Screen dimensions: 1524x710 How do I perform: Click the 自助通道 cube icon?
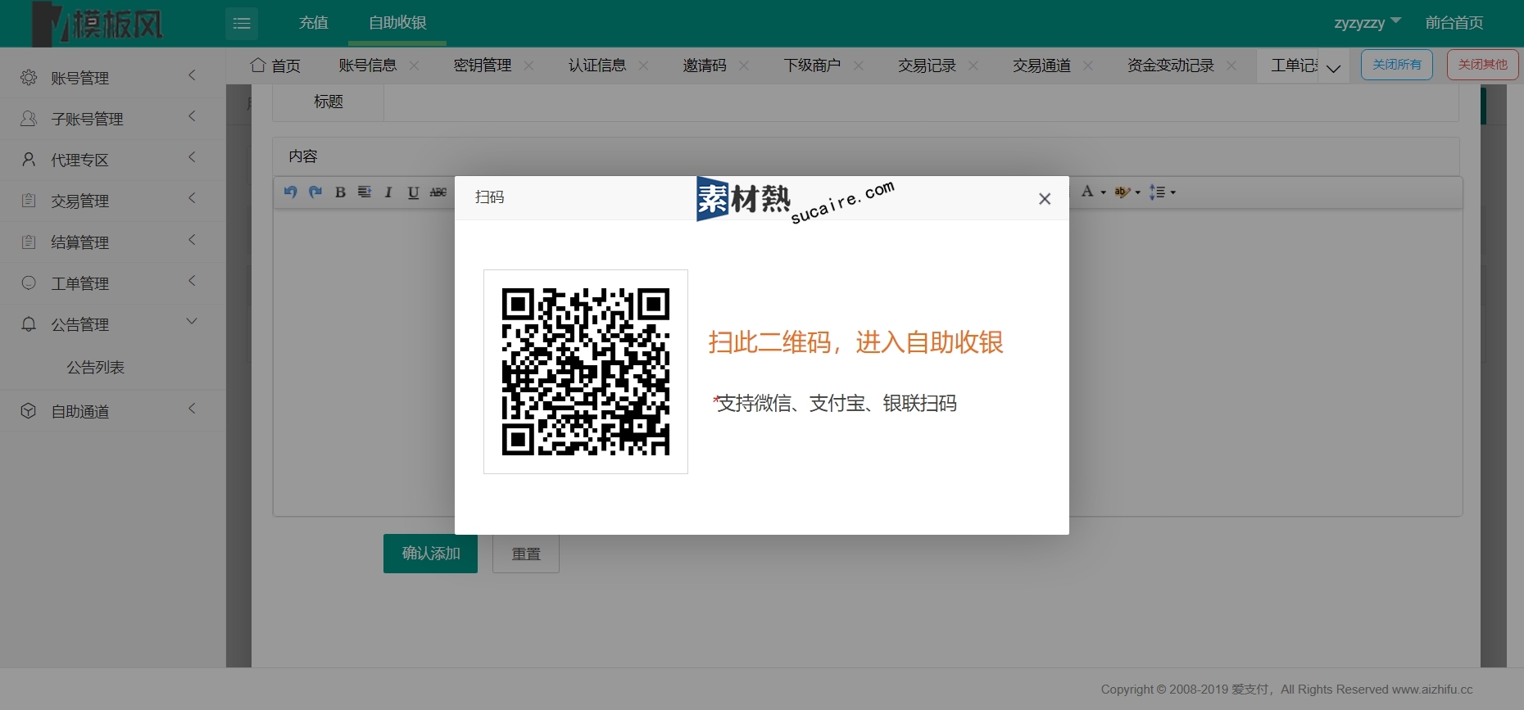click(x=29, y=411)
